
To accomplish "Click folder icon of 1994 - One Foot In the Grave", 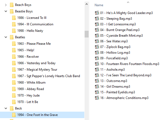I will coord(14,115).
